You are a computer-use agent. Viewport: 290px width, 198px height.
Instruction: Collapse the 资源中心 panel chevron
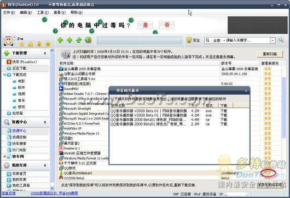(45, 122)
